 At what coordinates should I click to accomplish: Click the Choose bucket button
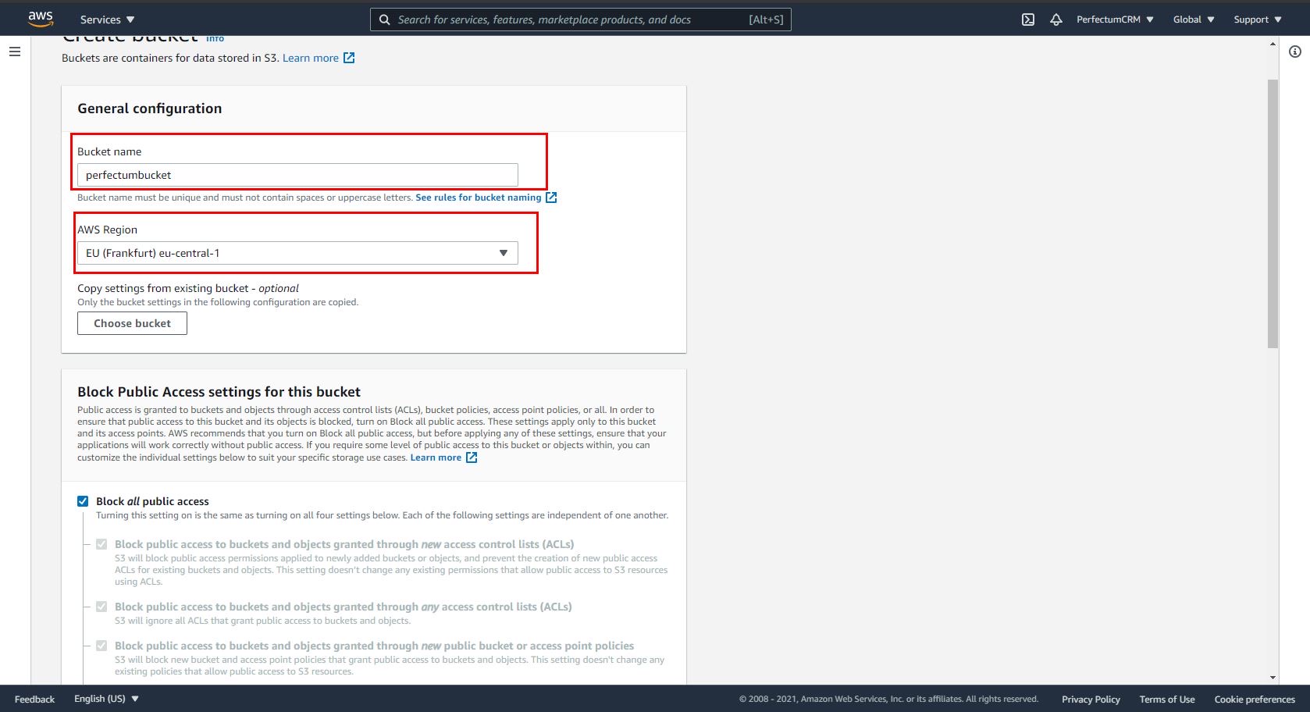(x=132, y=323)
